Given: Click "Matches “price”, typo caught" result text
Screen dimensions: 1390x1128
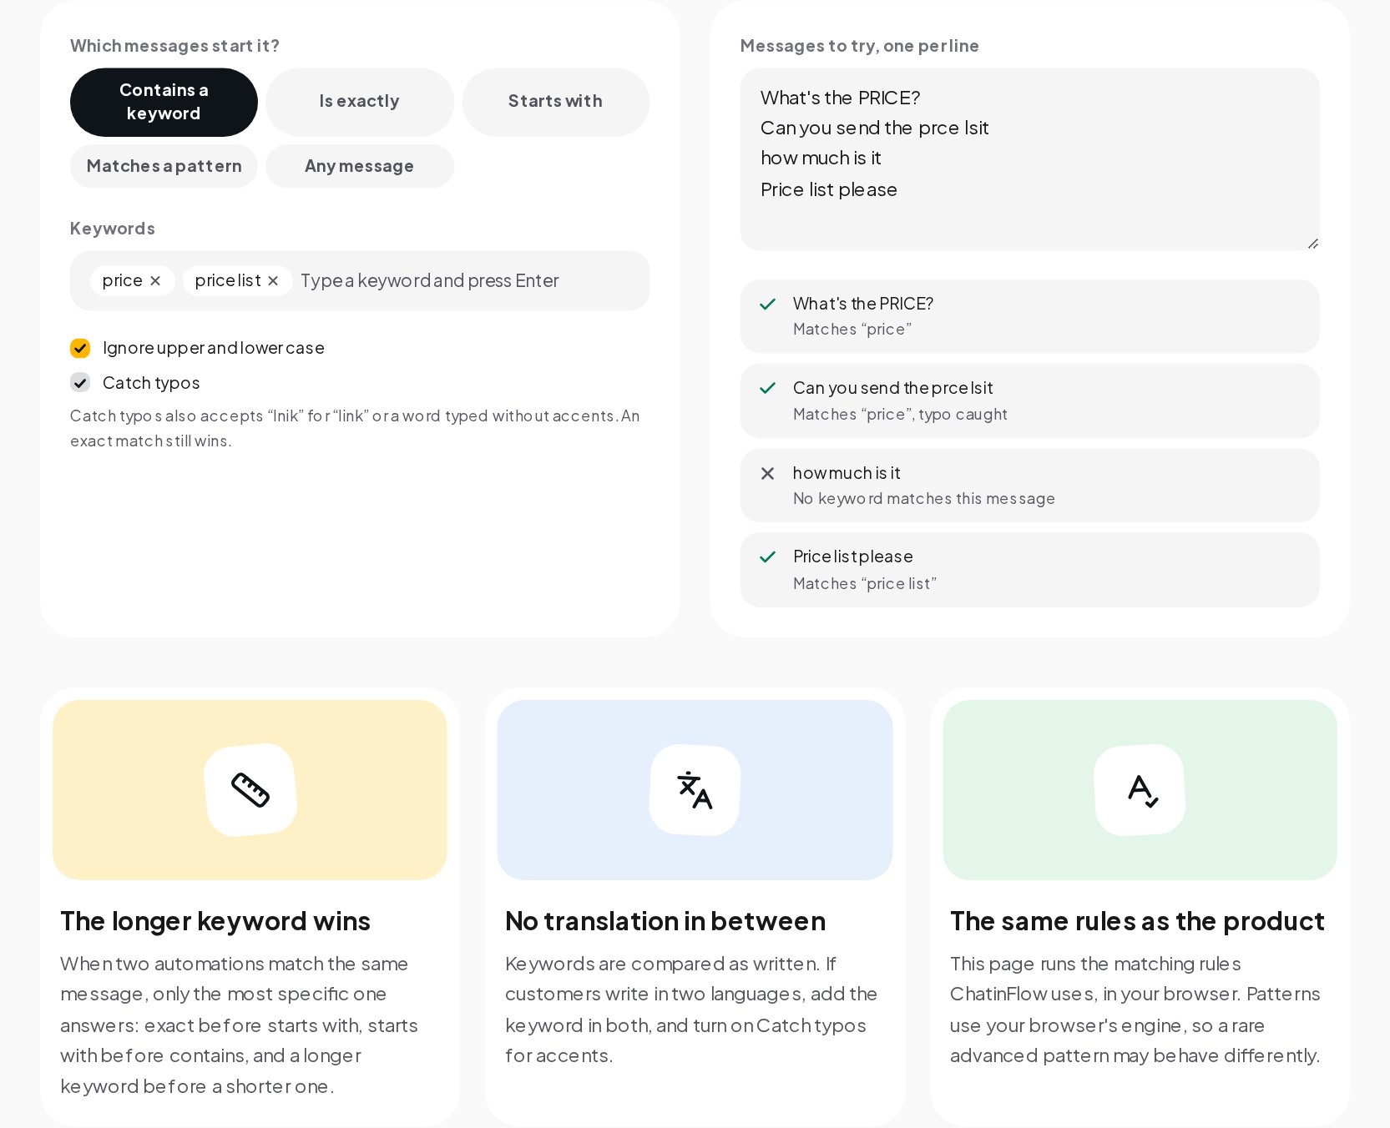Looking at the screenshot, I should (900, 415).
